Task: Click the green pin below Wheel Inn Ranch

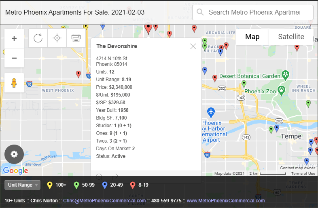Action: point(308,103)
